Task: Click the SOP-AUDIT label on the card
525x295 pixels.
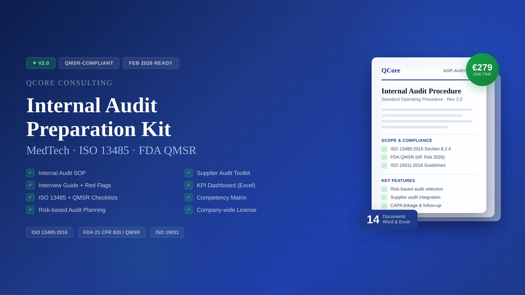Action: [x=454, y=71]
